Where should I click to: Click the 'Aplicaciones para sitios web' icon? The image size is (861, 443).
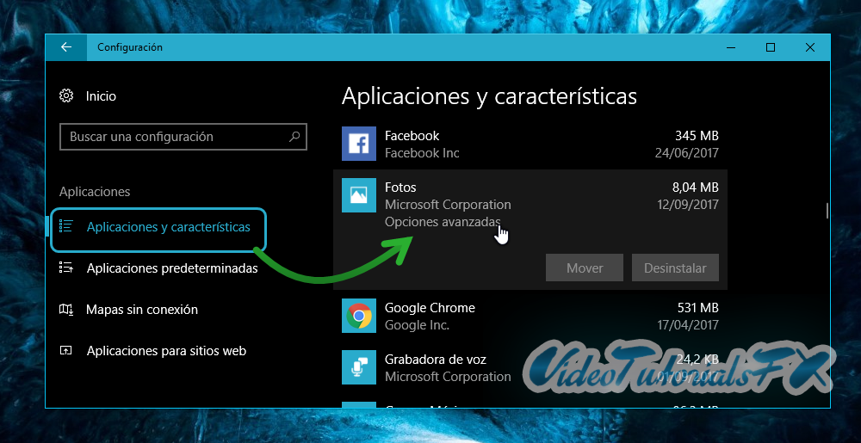pos(66,351)
